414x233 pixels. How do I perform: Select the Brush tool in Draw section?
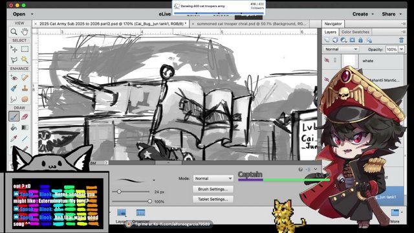14,116
